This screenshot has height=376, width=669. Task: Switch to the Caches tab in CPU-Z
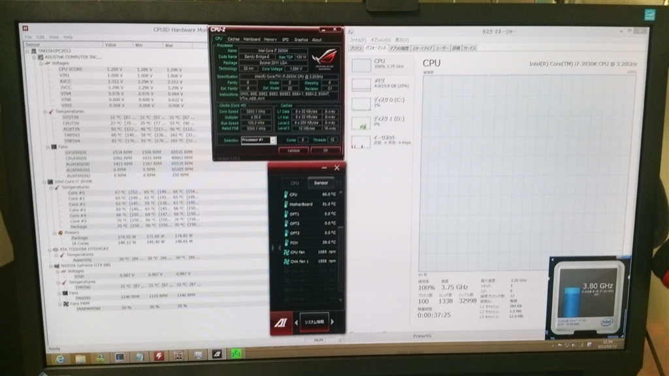(x=233, y=39)
